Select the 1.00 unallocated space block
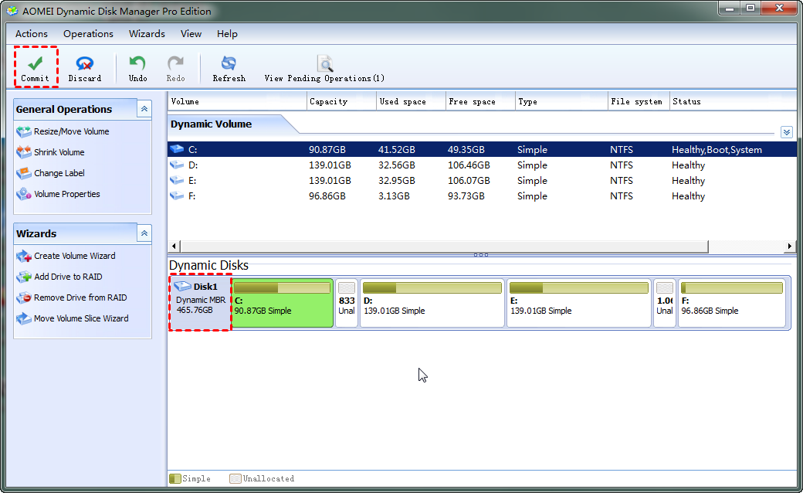 click(665, 303)
